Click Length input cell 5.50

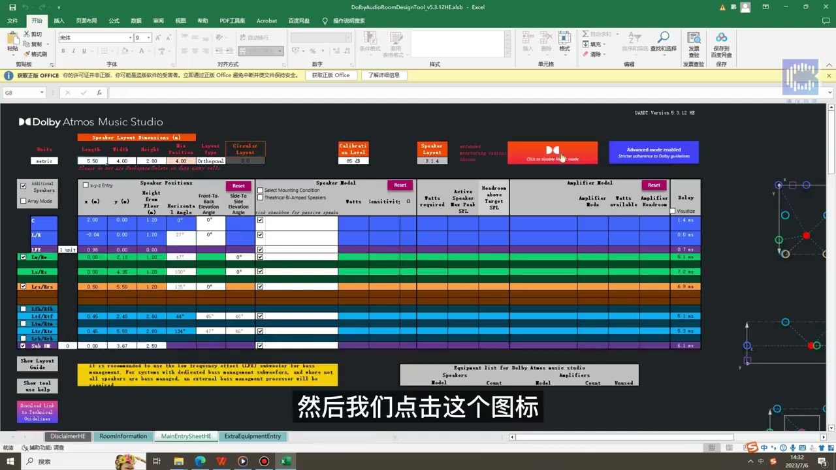pyautogui.click(x=92, y=161)
